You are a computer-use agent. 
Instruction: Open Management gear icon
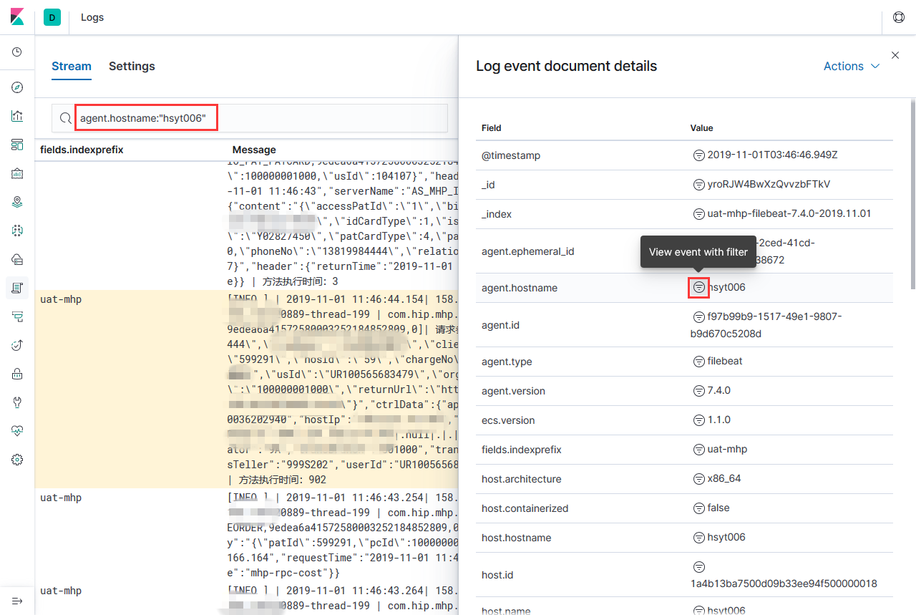(17, 460)
